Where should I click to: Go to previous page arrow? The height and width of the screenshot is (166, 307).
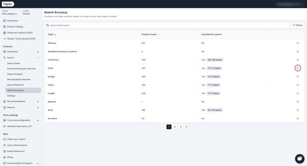(163, 127)
